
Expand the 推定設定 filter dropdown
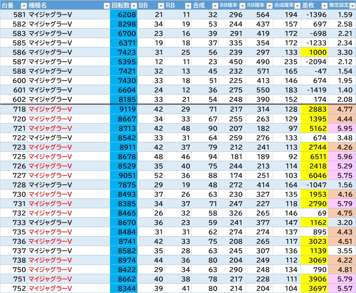pos(352,6)
